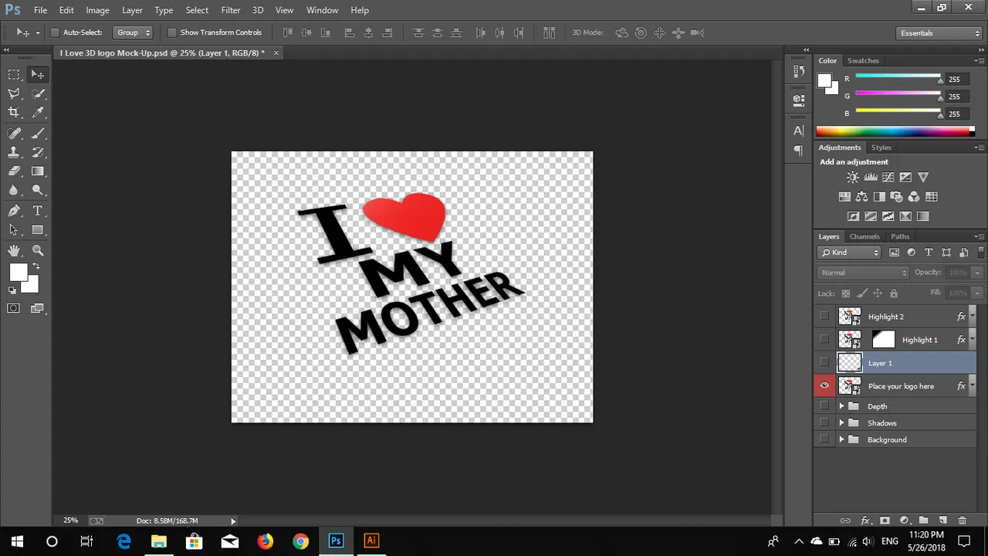
Task: Select the Clone Stamp tool
Action: (x=14, y=152)
